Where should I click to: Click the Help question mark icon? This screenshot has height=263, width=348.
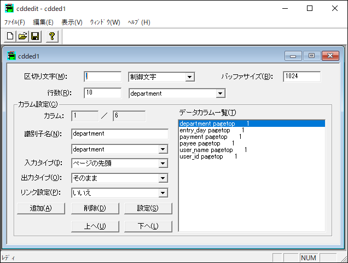pyautogui.click(x=52, y=36)
